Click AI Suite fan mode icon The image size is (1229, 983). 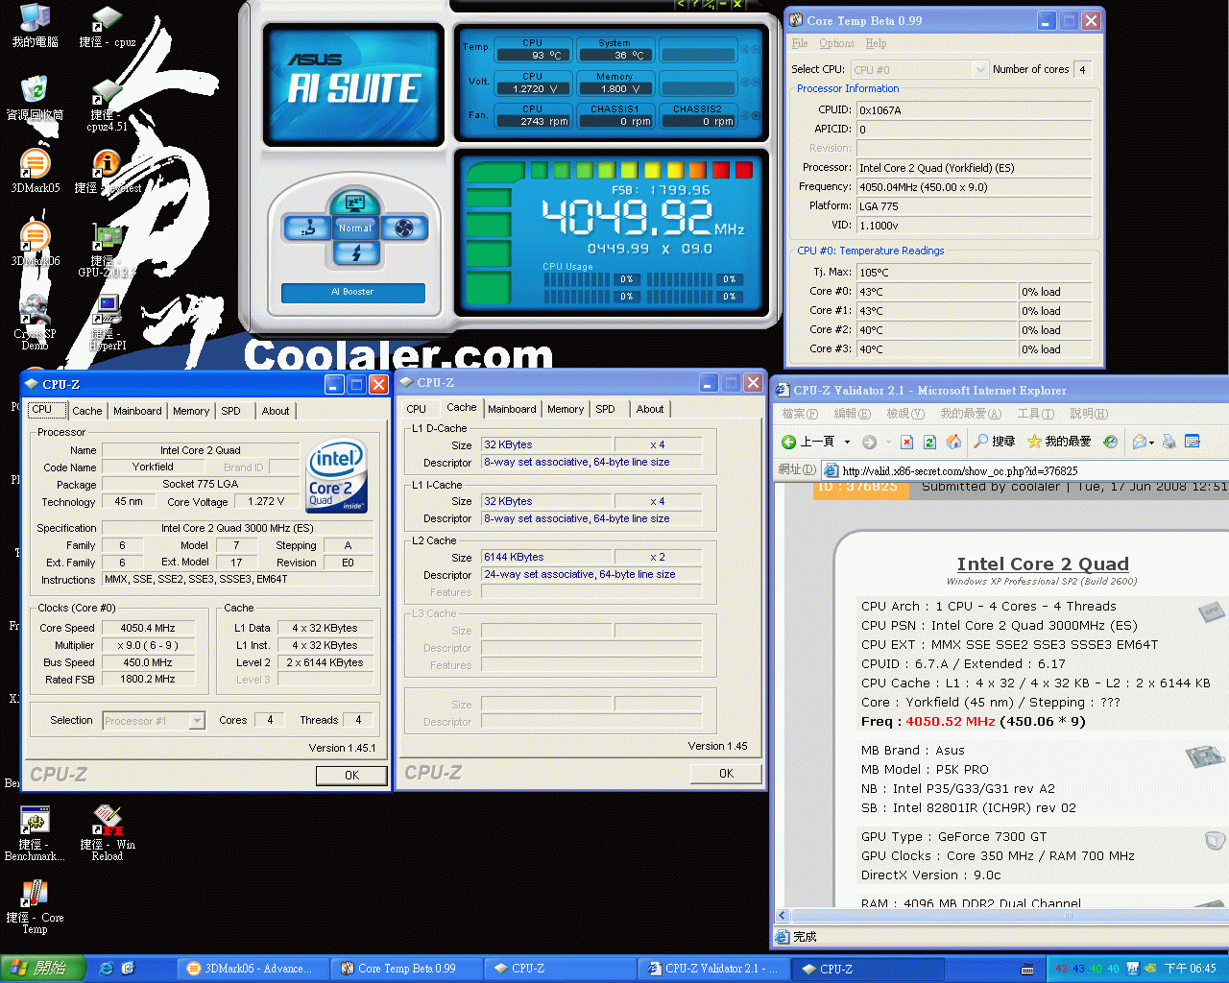click(x=403, y=228)
